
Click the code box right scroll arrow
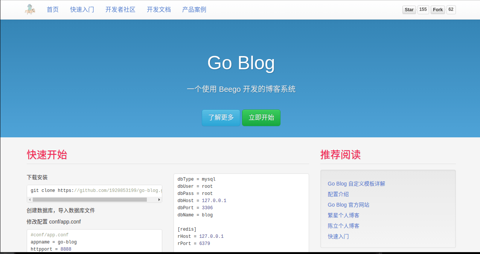(159, 200)
